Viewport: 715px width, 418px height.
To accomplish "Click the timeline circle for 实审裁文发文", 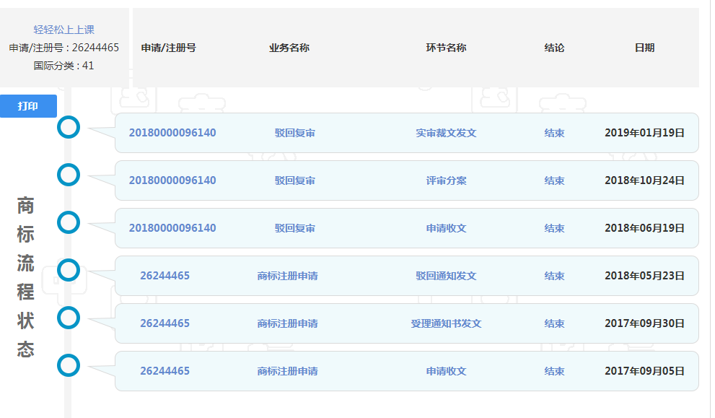I will tap(69, 127).
